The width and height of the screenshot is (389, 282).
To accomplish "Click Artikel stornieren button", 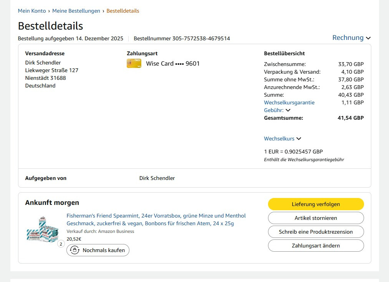I will tap(316, 218).
